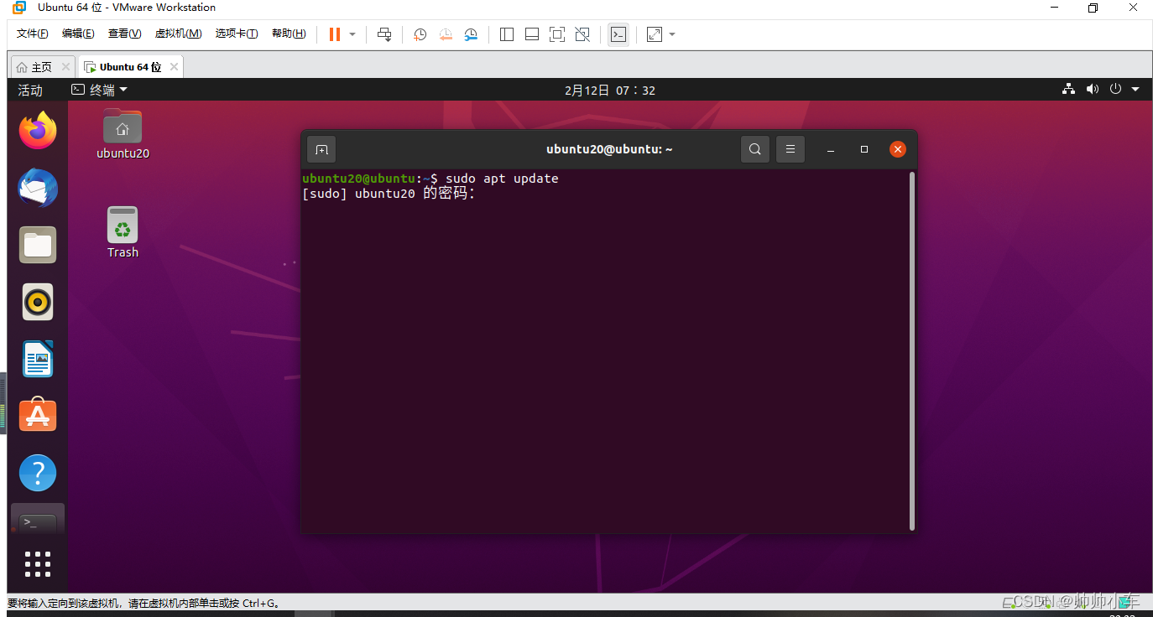Select the Trash icon on the desktop

[123, 232]
